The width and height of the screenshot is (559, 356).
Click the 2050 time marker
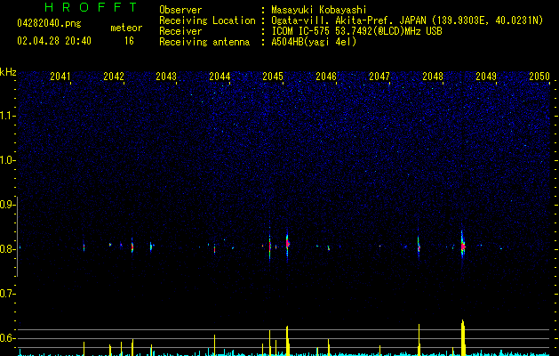coord(539,77)
